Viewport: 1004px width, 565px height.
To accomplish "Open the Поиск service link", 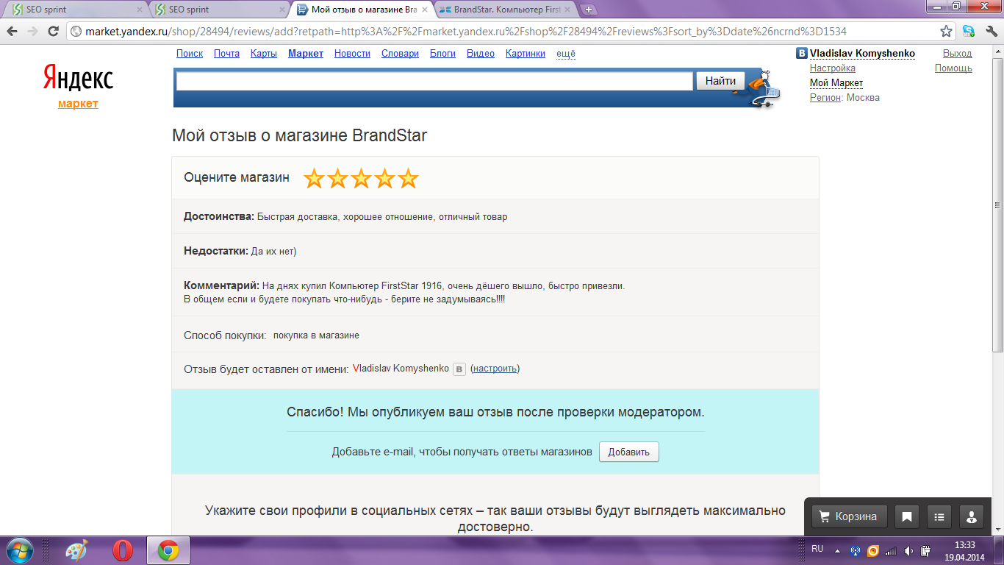I will pyautogui.click(x=190, y=54).
